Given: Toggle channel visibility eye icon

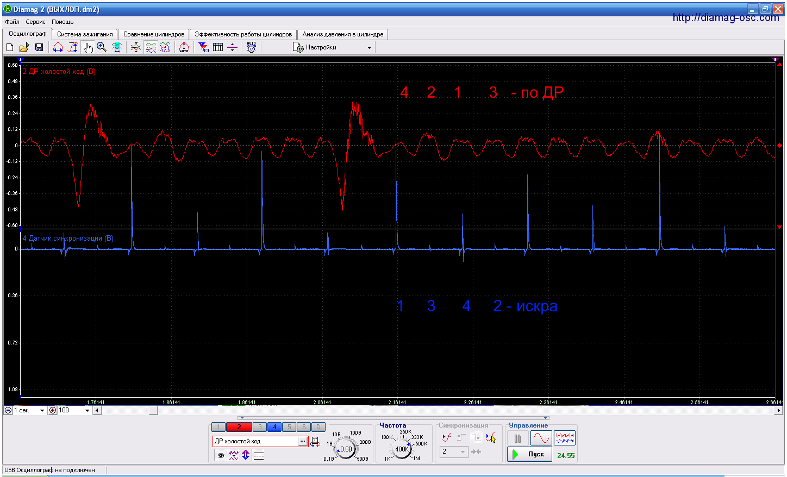Looking at the screenshot, I should click(220, 455).
